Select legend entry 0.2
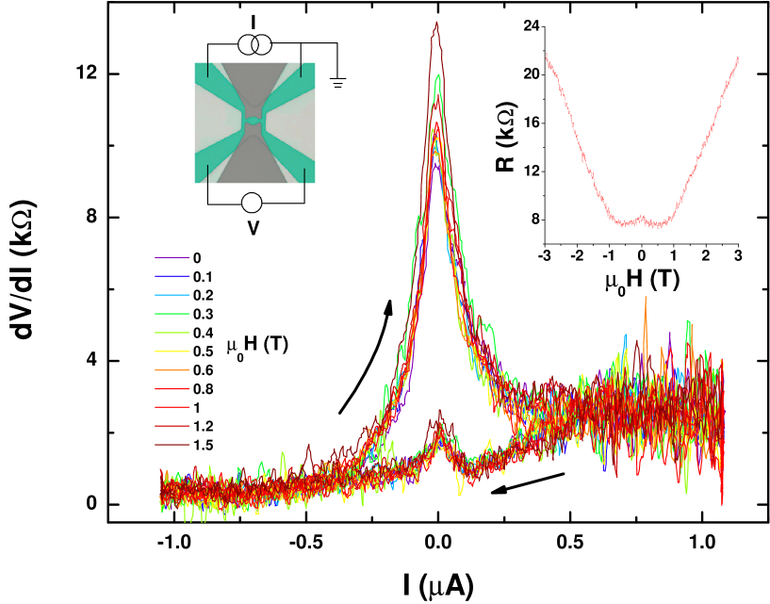770x604 pixels. click(x=184, y=296)
